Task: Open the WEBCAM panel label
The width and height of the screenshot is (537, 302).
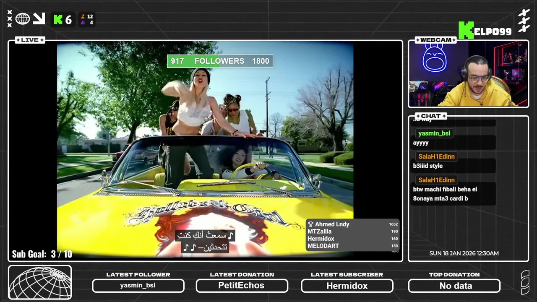Action: point(436,40)
